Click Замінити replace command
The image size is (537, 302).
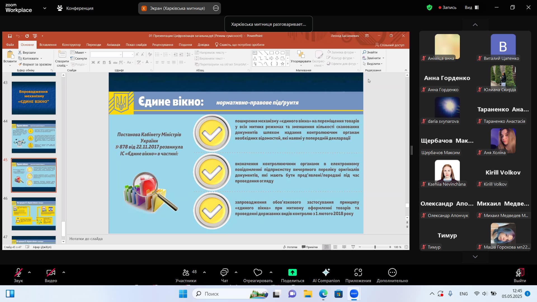coord(373,58)
